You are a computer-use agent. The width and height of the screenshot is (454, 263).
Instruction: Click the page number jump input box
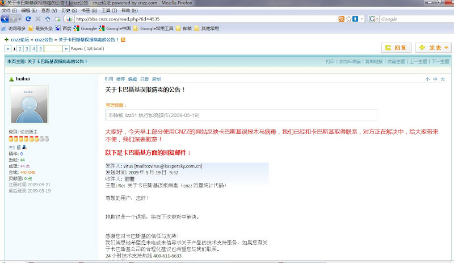pyautogui.click(x=53, y=49)
